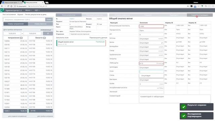Select direction 131480 in the list
Screen dimensions: 215x121
(15, 89)
